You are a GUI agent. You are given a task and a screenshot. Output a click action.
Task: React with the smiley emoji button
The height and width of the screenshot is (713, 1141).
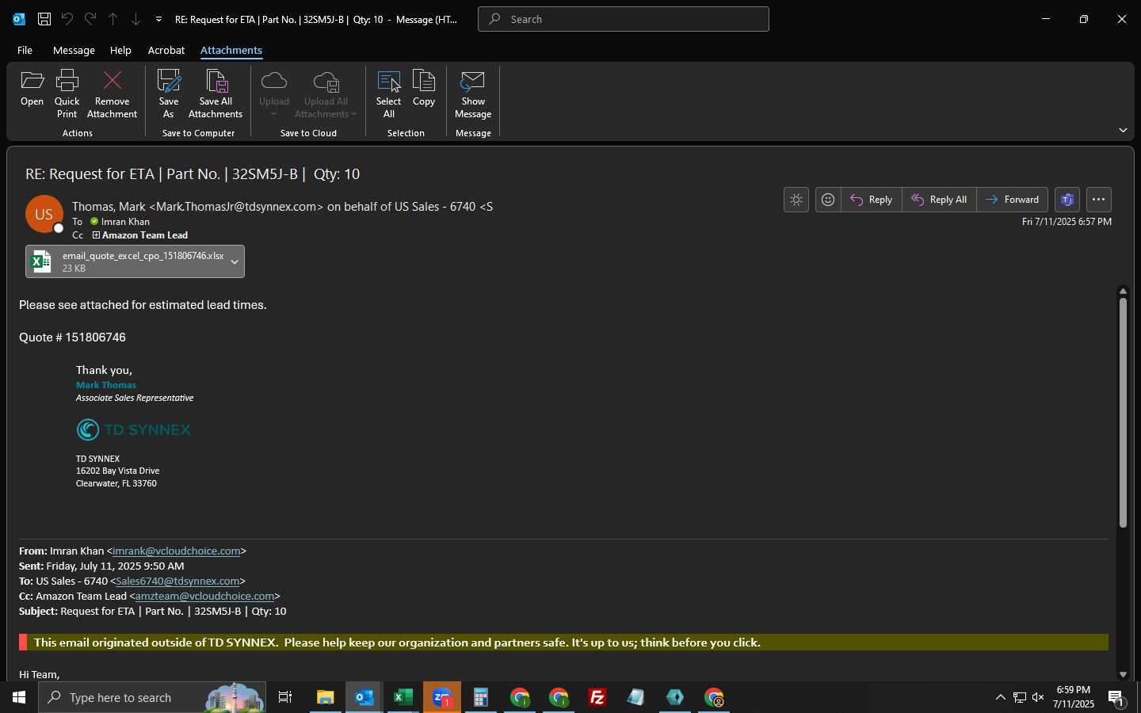click(x=828, y=200)
